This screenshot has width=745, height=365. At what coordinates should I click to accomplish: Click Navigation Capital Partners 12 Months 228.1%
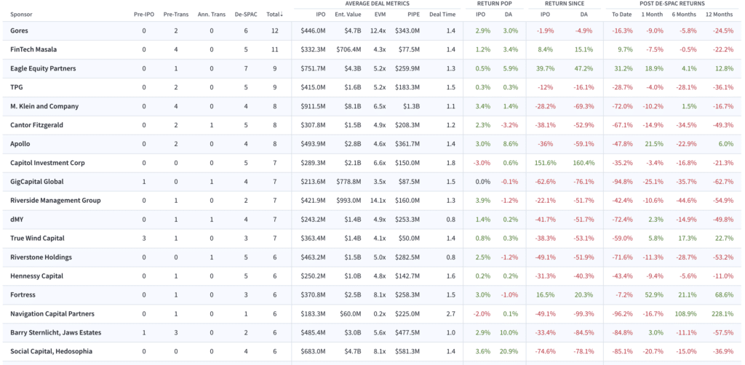pyautogui.click(x=723, y=313)
